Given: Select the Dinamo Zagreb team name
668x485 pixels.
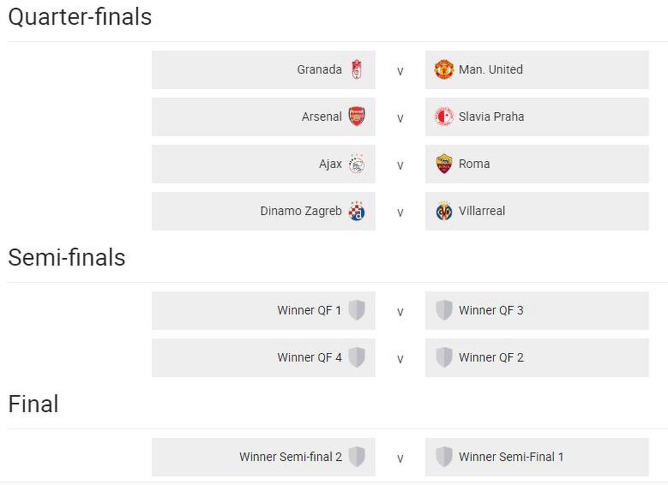Looking at the screenshot, I should (x=301, y=211).
